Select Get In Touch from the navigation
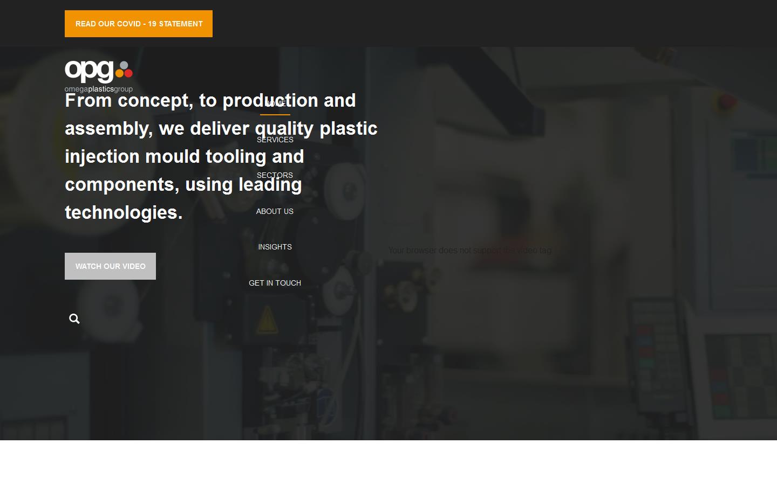Screen dimensions: 777x485 [x=275, y=283]
